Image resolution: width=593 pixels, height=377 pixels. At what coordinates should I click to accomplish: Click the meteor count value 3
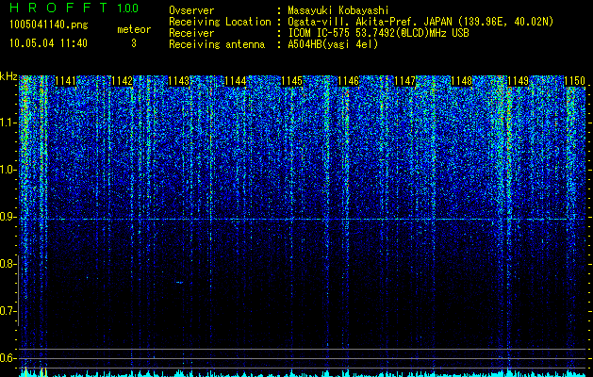point(134,43)
